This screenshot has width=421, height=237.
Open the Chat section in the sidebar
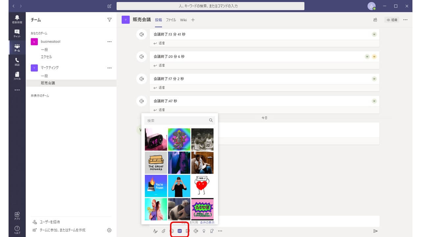click(17, 33)
